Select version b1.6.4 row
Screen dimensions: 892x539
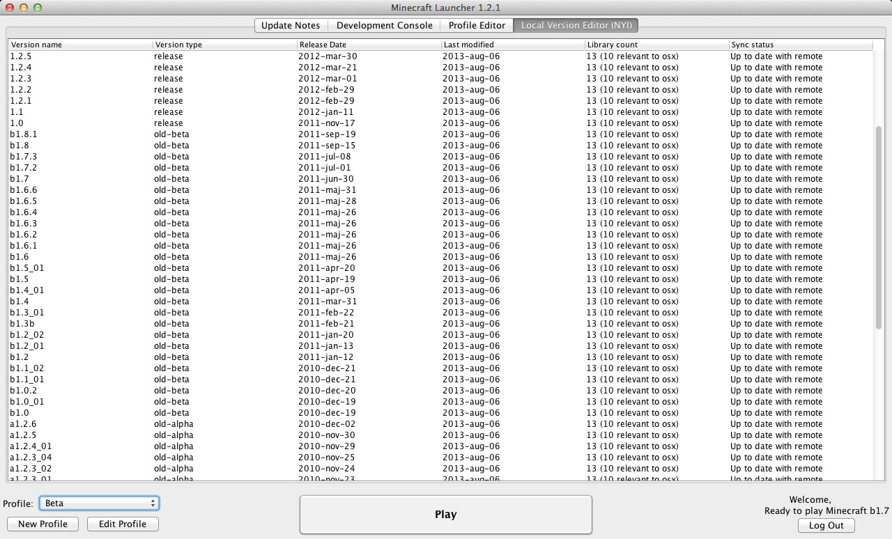[x=441, y=212]
